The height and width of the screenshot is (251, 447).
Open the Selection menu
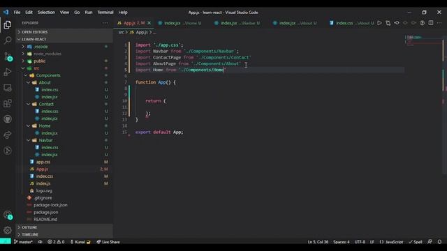point(46,13)
